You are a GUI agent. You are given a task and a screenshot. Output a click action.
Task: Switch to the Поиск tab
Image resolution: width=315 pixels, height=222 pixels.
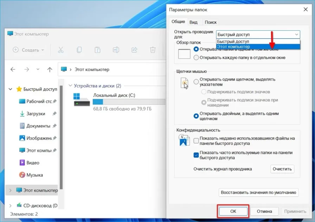[x=211, y=22]
